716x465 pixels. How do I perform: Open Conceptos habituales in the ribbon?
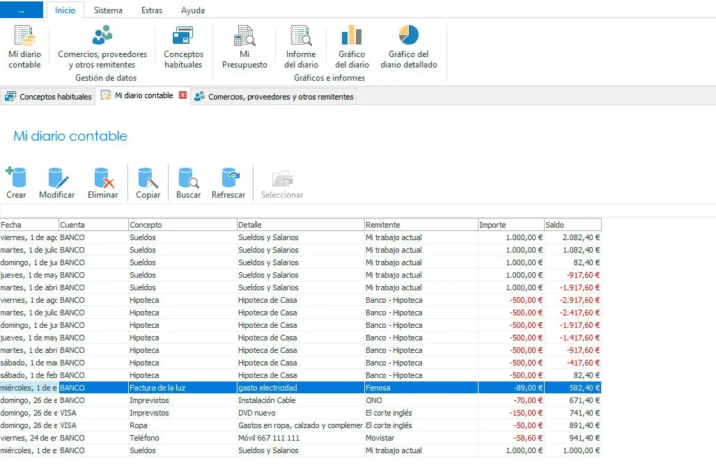coord(183,46)
